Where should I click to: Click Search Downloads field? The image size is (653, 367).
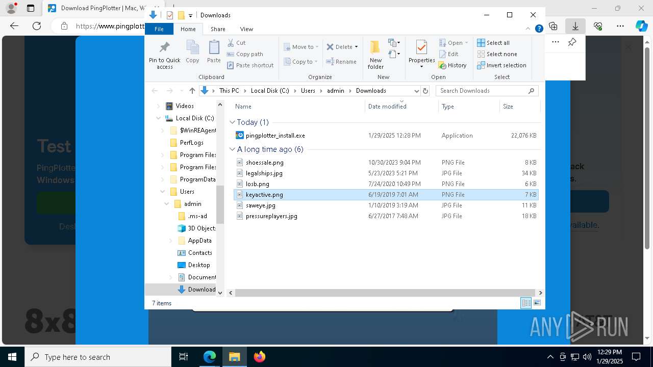(487, 91)
